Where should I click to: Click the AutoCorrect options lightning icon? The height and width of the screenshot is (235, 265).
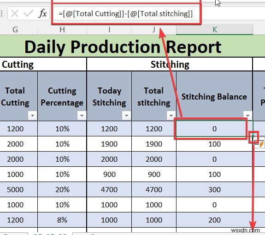259,143
